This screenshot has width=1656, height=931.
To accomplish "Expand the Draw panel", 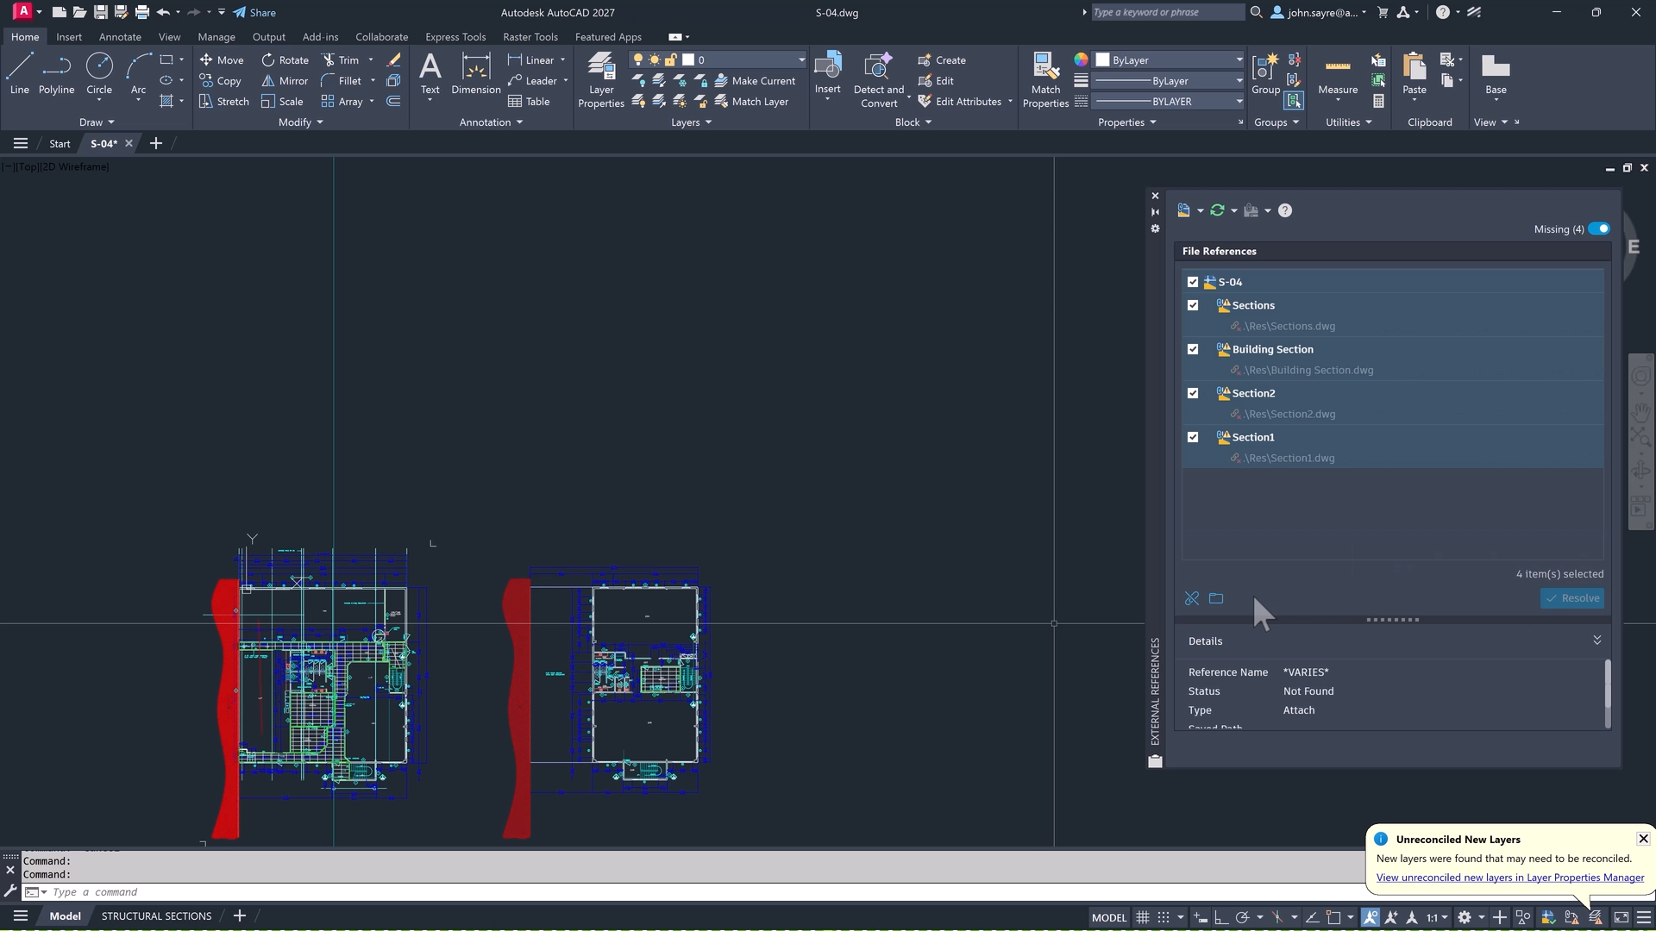I will pos(97,122).
